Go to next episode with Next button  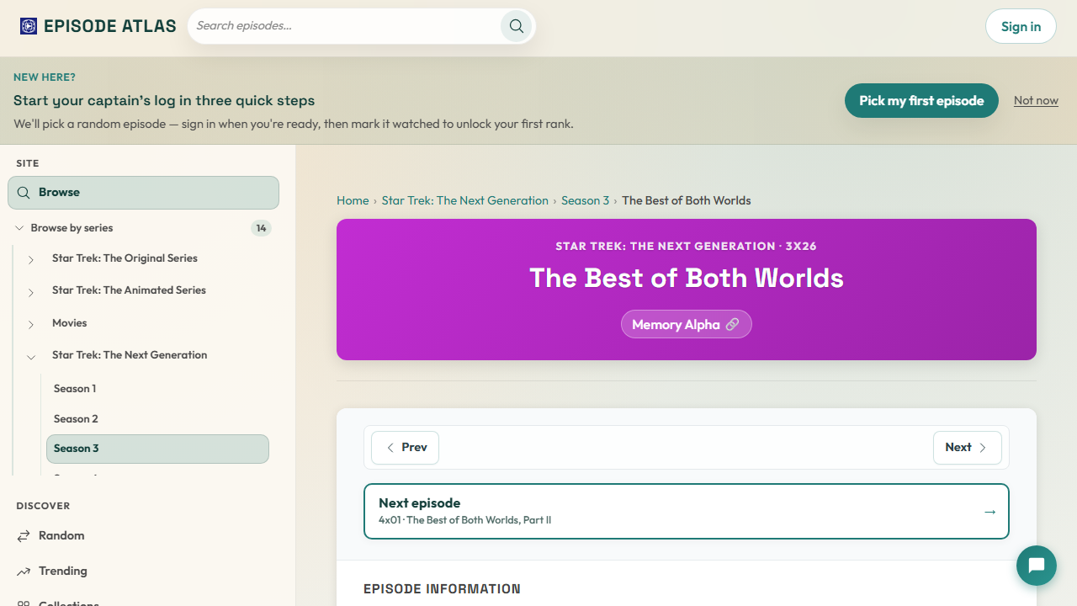(967, 448)
